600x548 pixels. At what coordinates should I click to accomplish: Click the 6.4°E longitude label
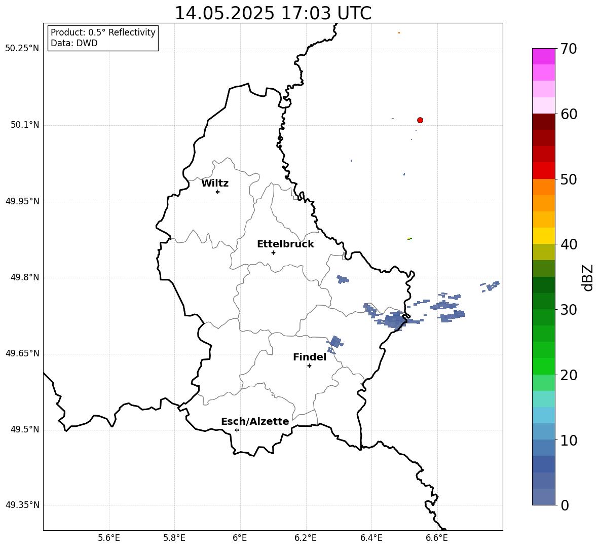[x=371, y=538]
